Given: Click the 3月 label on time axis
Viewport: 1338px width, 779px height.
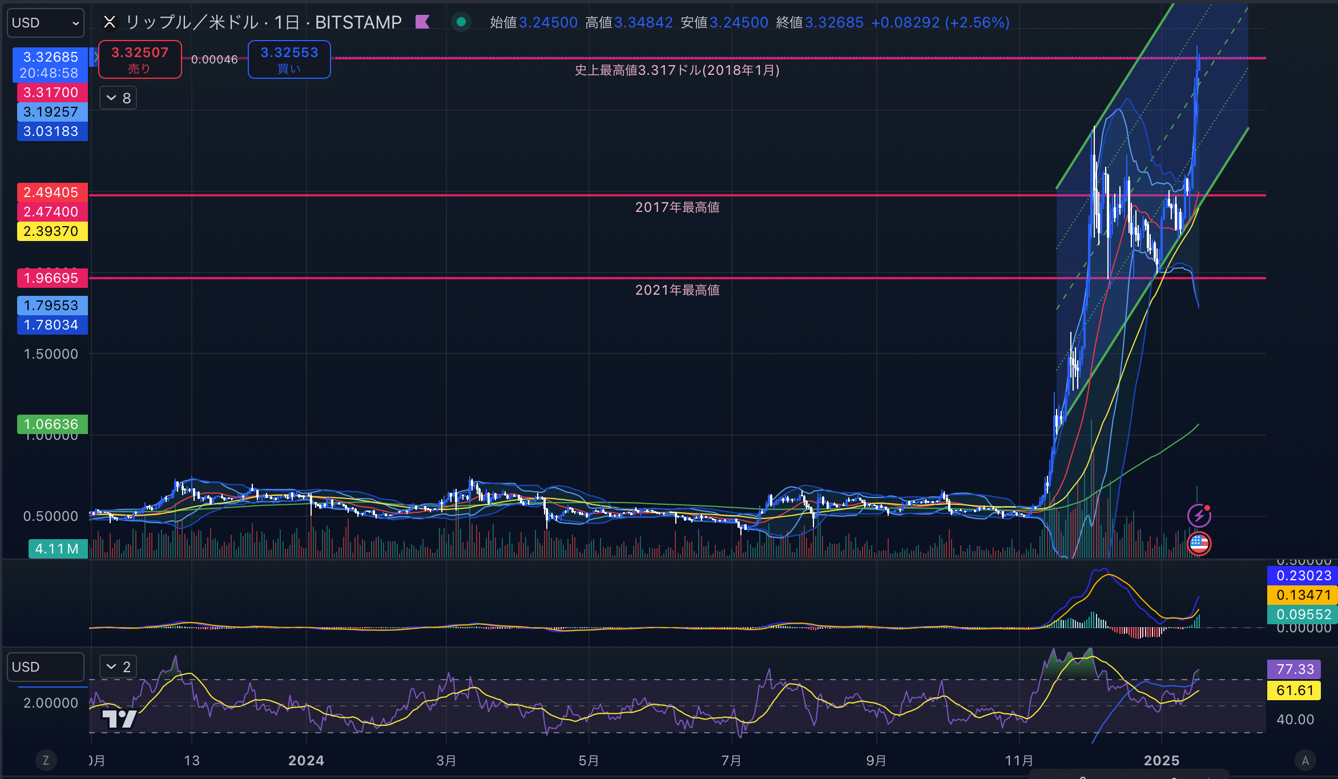Looking at the screenshot, I should [446, 761].
